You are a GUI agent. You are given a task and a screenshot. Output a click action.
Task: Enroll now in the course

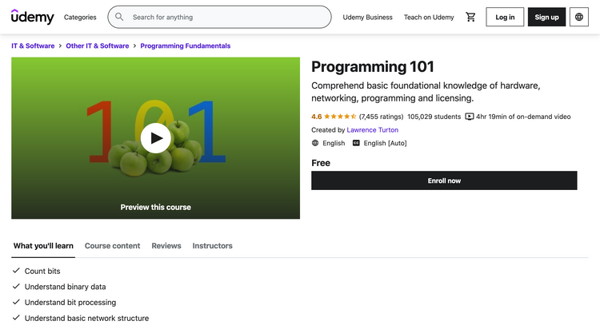(x=444, y=180)
